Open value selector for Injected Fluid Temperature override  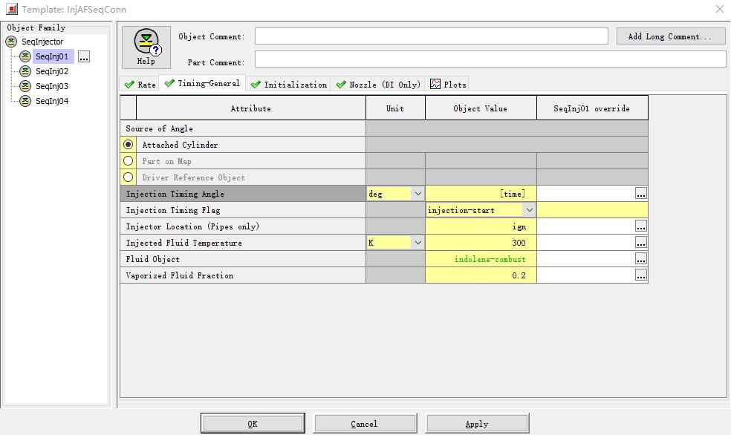point(641,243)
